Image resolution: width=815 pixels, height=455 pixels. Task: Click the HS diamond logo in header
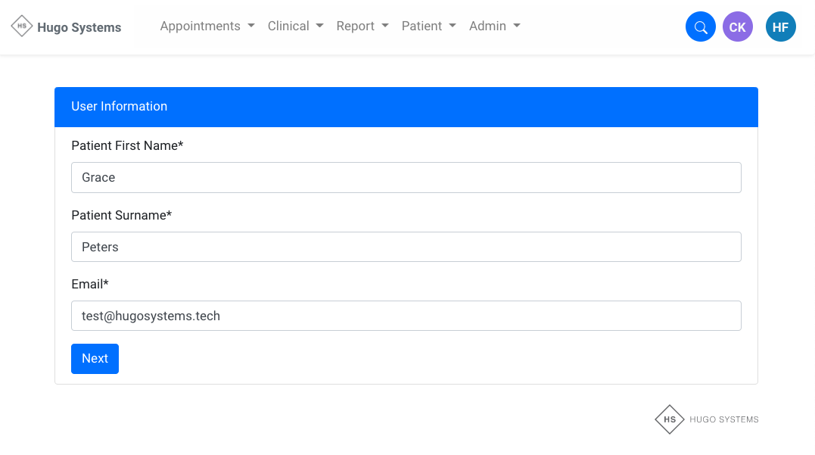[22, 26]
